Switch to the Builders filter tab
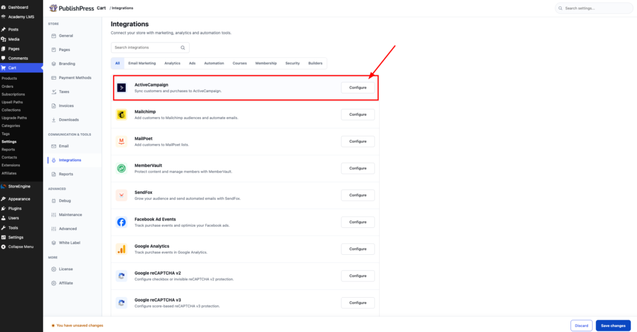637x332 pixels. coord(315,63)
